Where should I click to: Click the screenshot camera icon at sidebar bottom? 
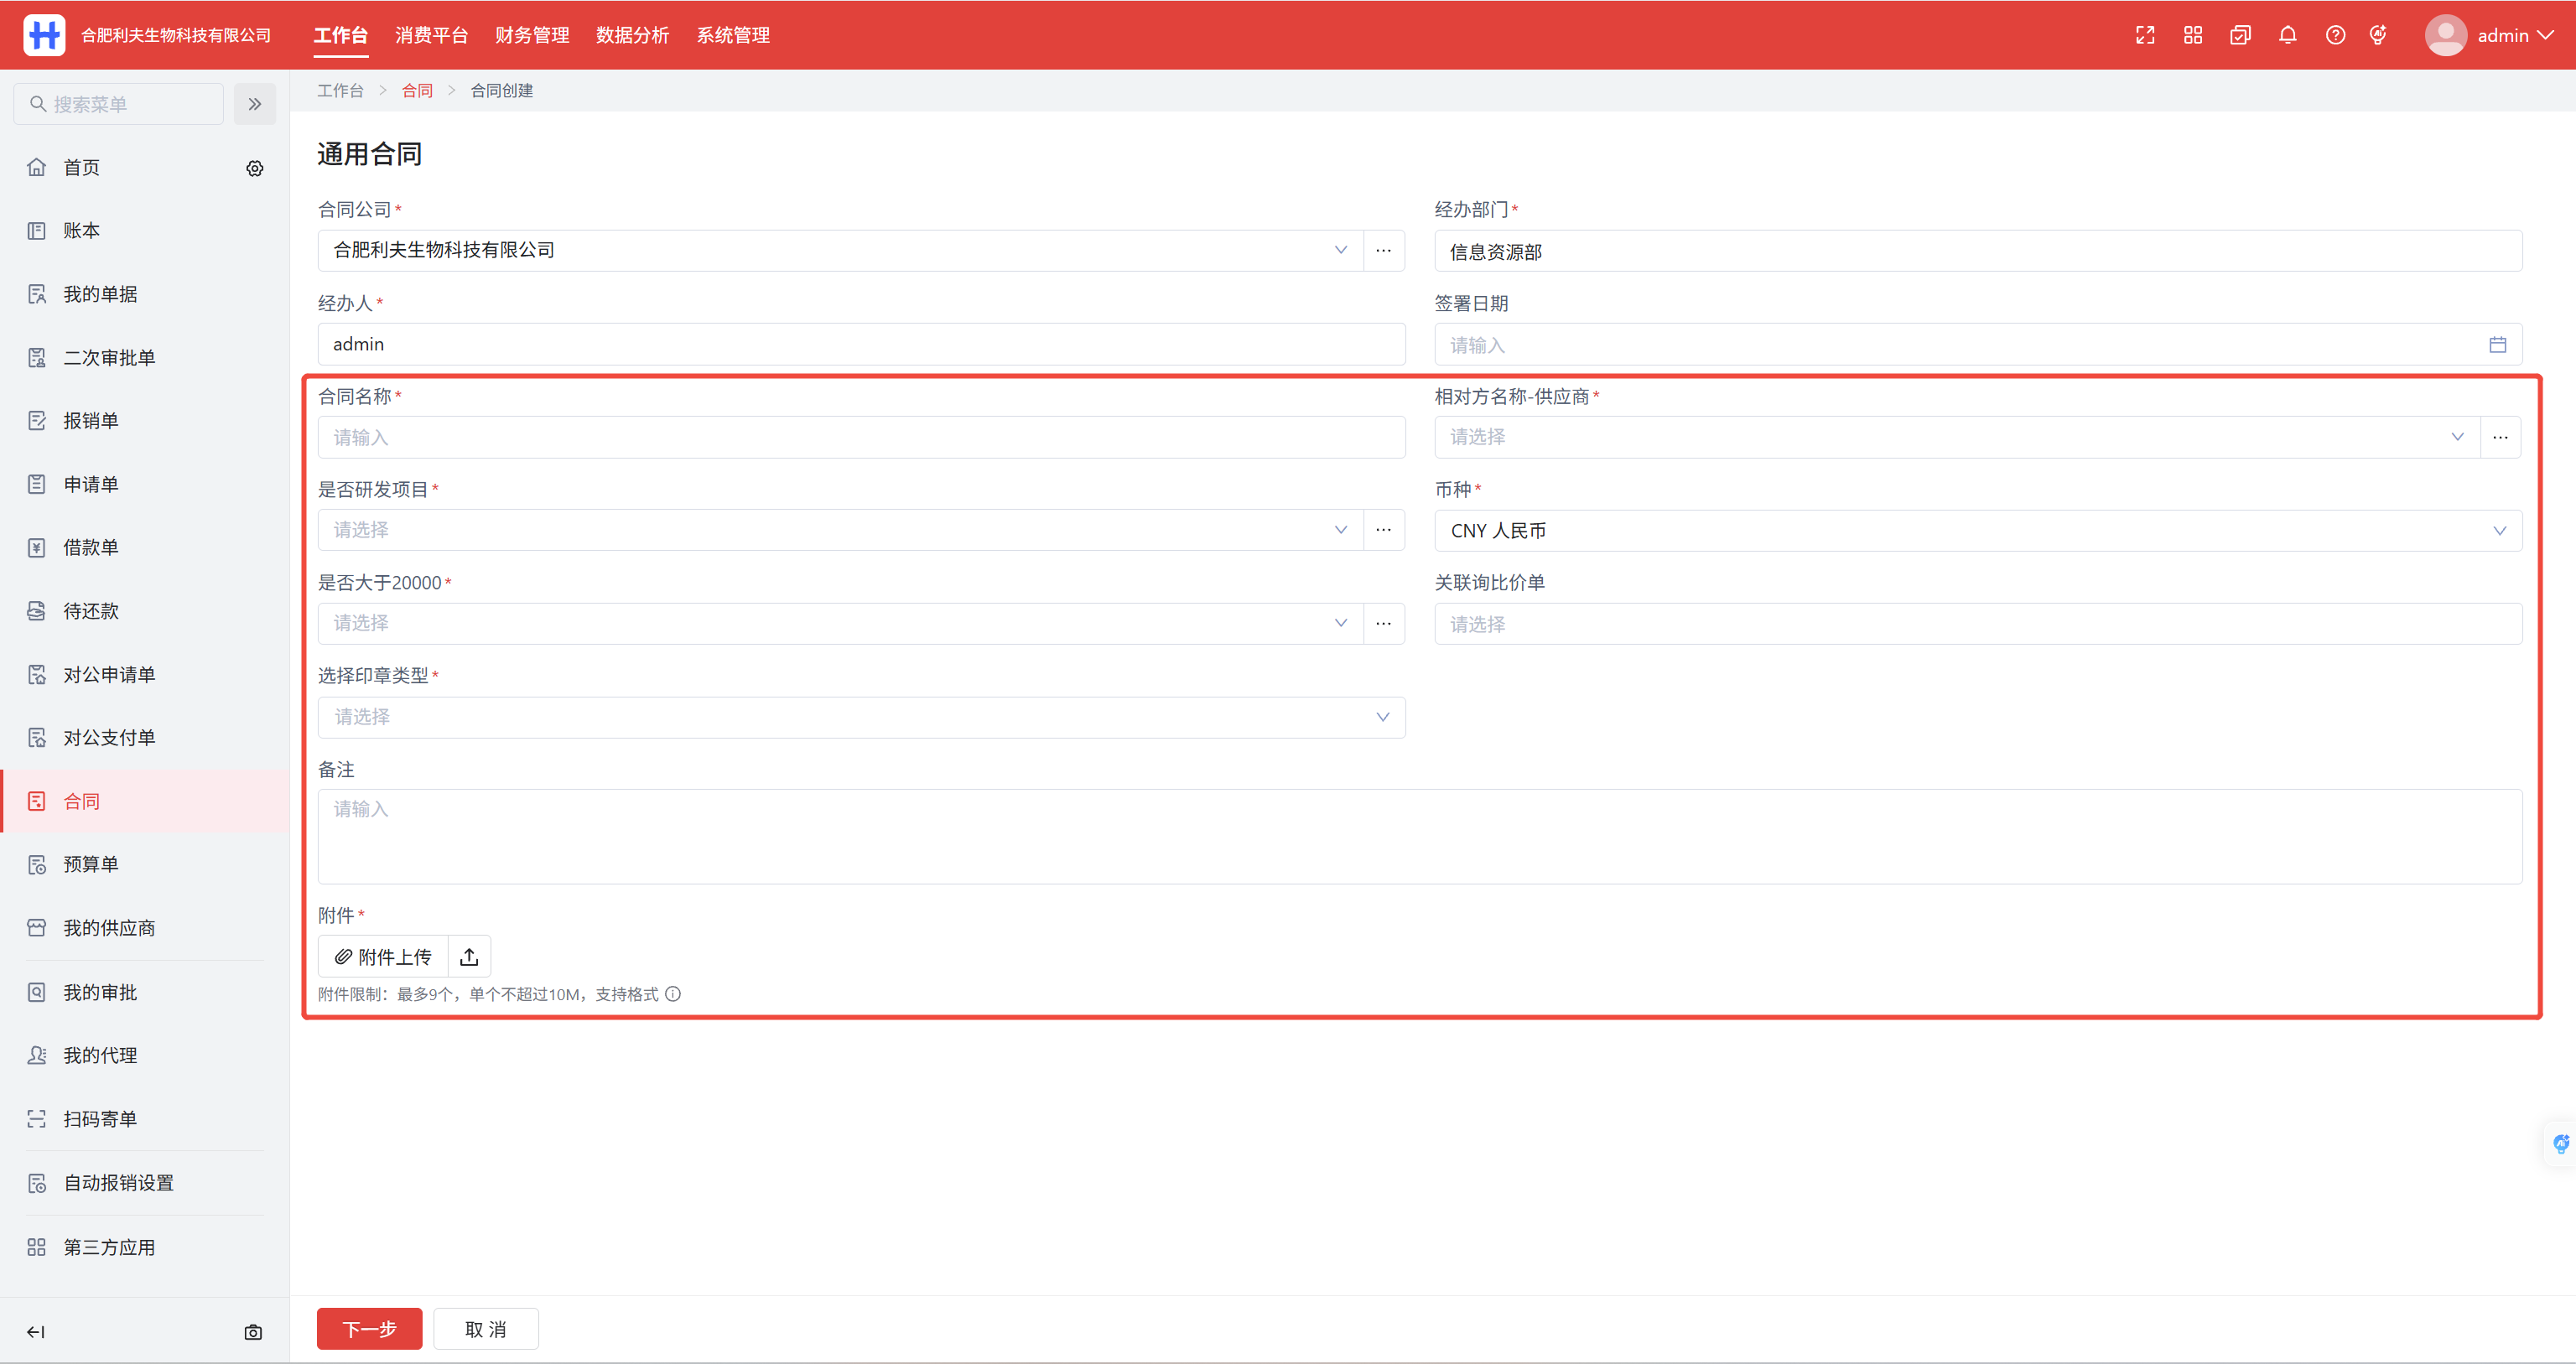[253, 1332]
